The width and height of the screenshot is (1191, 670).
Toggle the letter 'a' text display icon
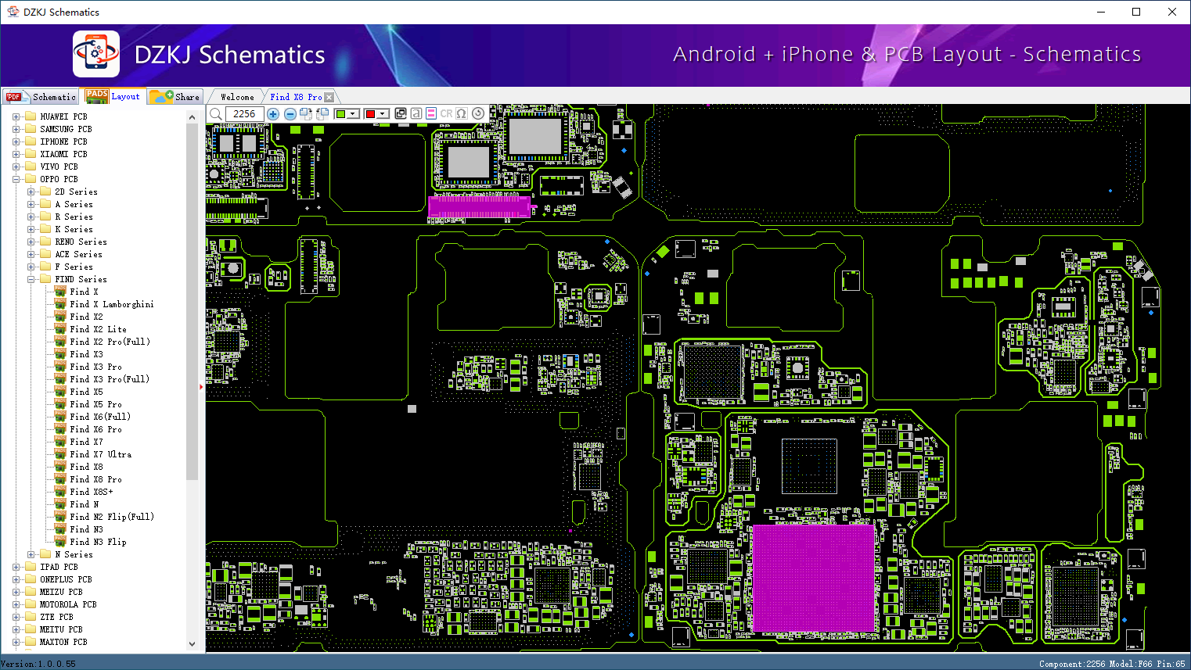pyautogui.click(x=416, y=113)
